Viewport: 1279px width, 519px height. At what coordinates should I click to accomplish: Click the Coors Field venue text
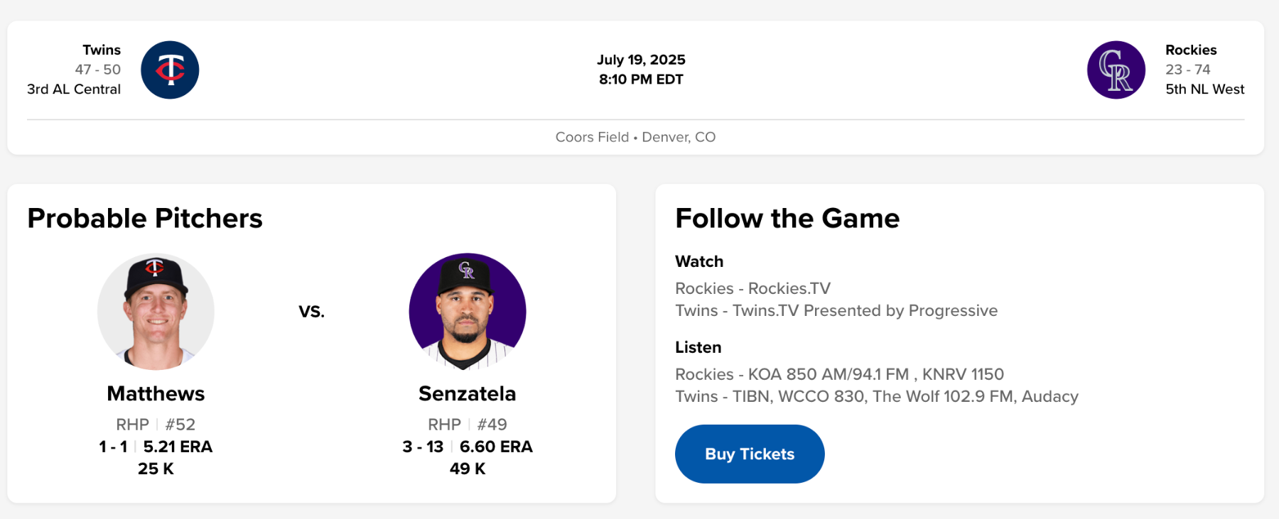tap(592, 137)
